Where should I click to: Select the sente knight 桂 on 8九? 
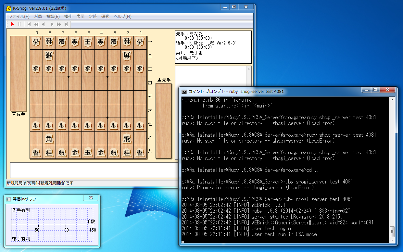(x=49, y=152)
